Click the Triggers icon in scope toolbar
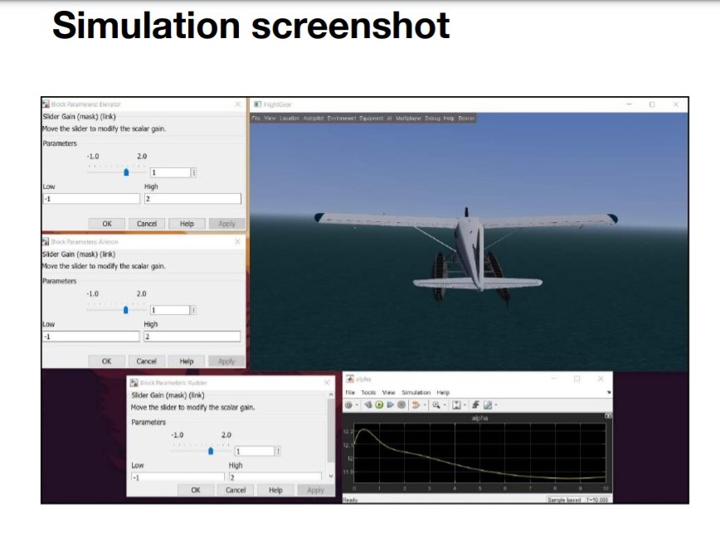Image resolution: width=720 pixels, height=536 pixels. (x=476, y=404)
